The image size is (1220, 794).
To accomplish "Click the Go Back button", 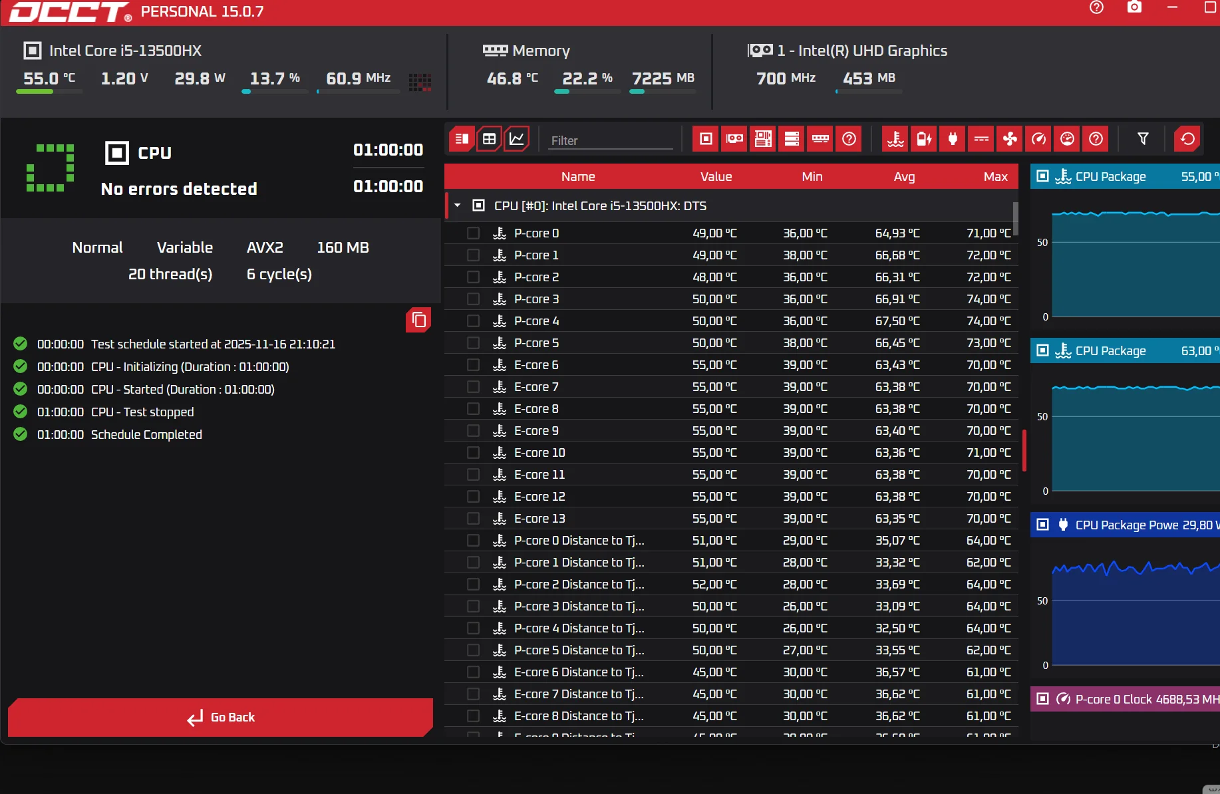I will point(221,717).
